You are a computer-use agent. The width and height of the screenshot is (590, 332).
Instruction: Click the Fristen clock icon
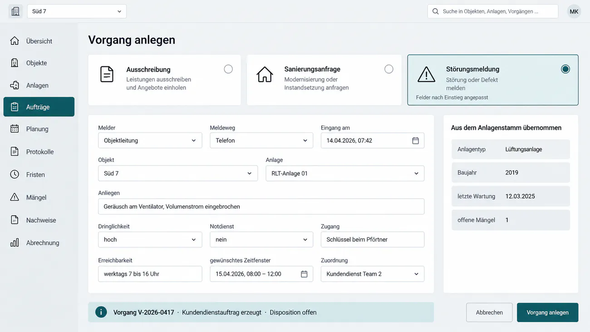[x=15, y=175]
